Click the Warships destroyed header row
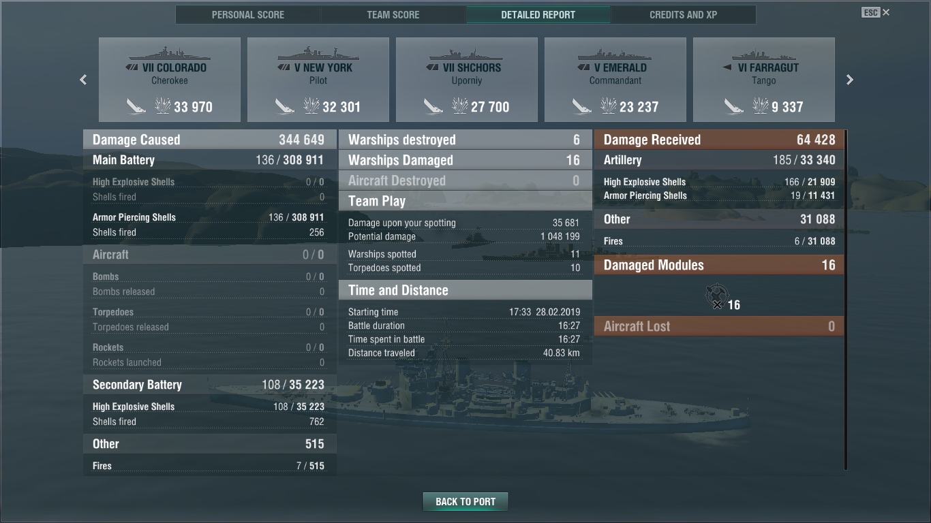The image size is (931, 523). (465, 140)
